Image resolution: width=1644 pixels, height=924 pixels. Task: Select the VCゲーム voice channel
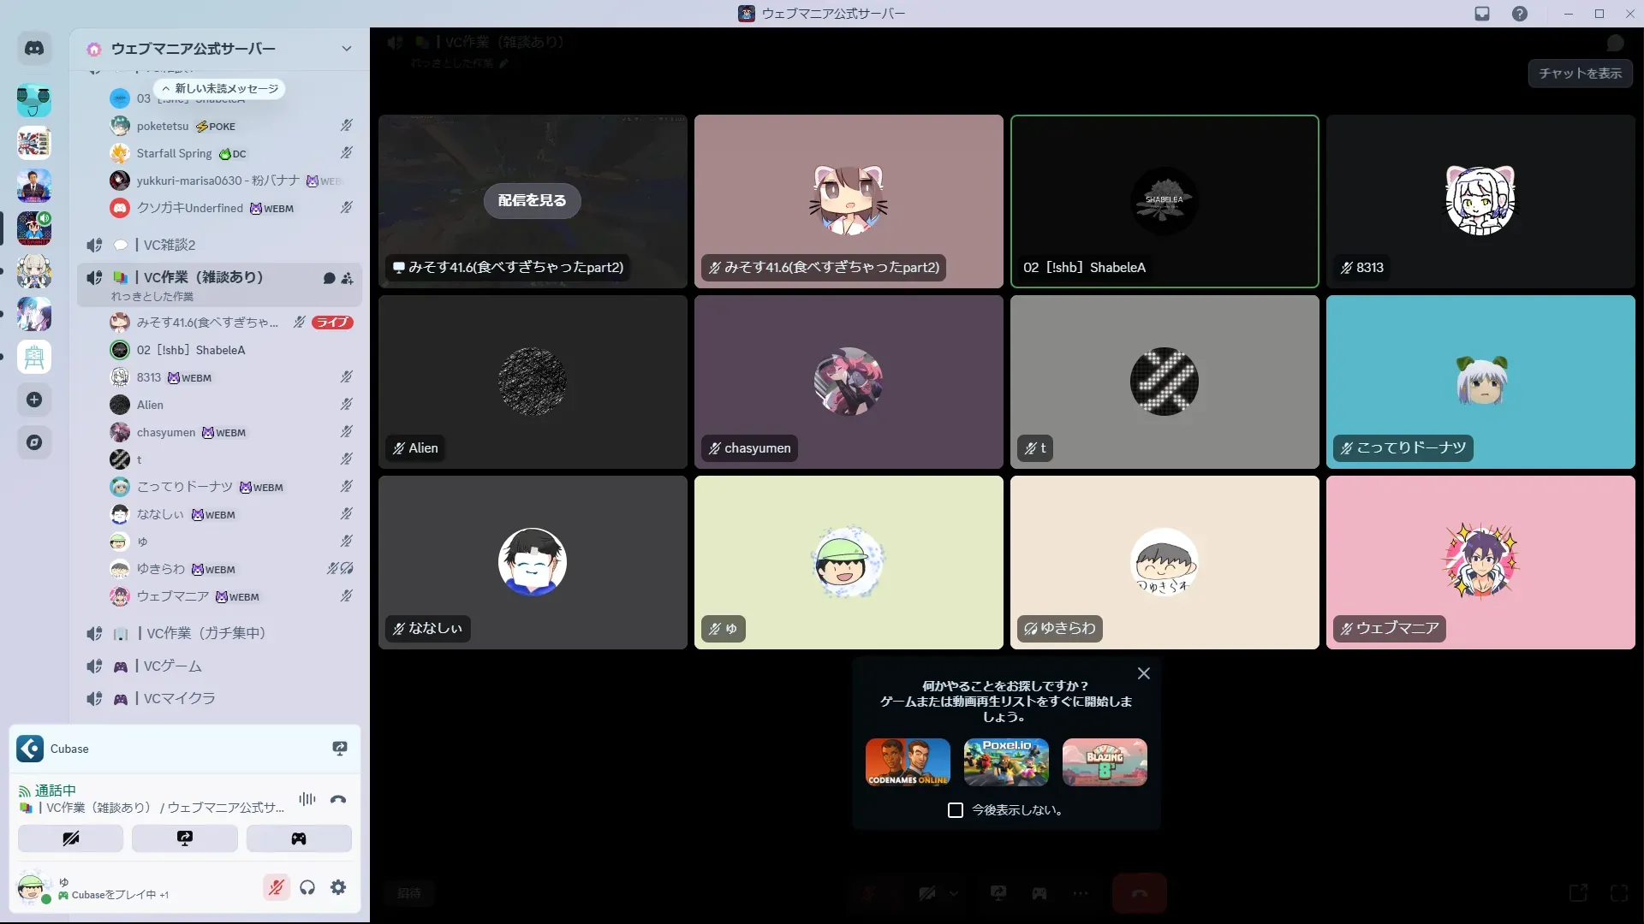172,666
